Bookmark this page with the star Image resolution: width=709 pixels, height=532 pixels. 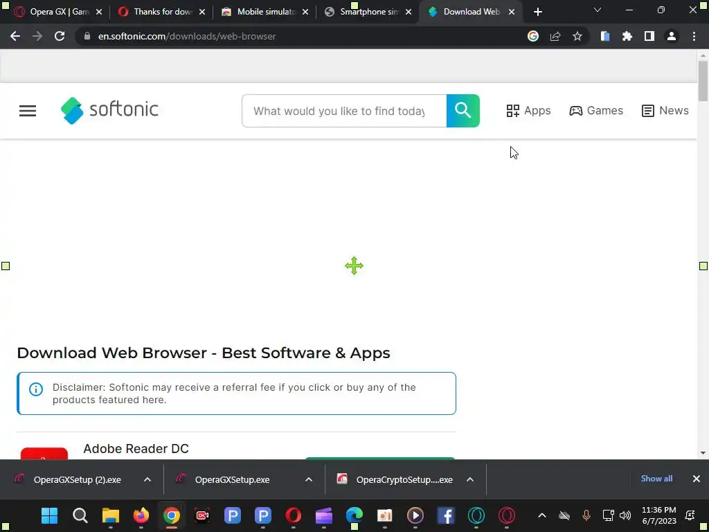coord(577,36)
